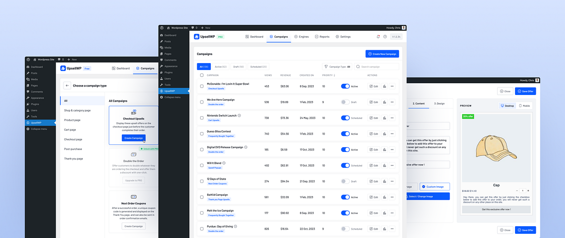This screenshot has height=238, width=565.
Task: Toggle the McDonalds campaign Active switch off
Action: pos(346,86)
